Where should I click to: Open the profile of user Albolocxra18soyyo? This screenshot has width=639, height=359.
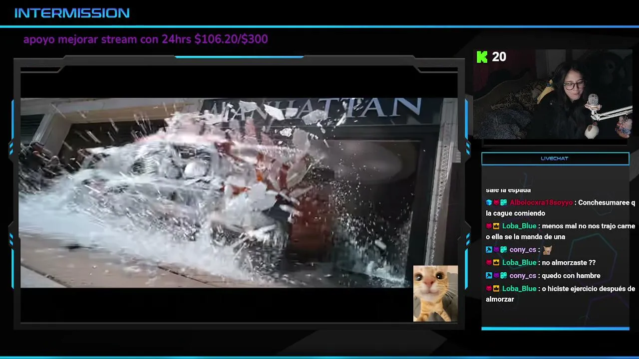tap(541, 202)
